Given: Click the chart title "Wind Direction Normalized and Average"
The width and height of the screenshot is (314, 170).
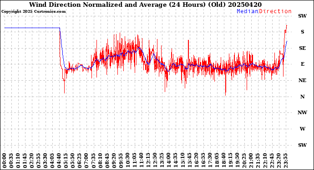Looking at the screenshot, I should pyautogui.click(x=98, y=5).
